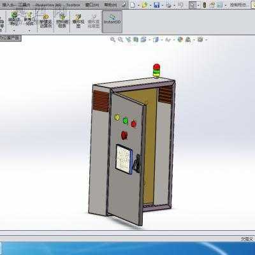Image resolution: width=255 pixels, height=255 pixels.
Task: Expand the Open file dropdown arrow
Action: coord(150,5)
